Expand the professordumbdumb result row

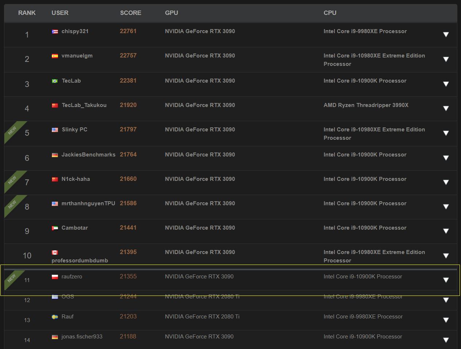click(446, 256)
